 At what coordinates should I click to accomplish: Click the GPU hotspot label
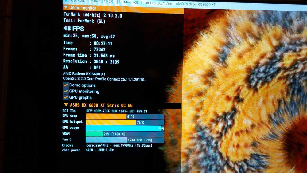pos(72,122)
